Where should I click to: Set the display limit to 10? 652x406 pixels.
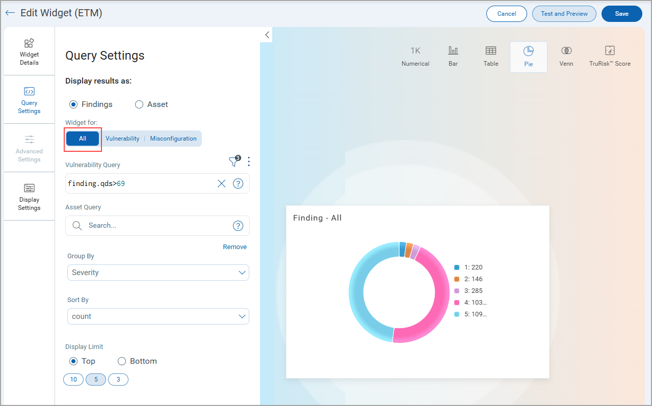(73, 380)
